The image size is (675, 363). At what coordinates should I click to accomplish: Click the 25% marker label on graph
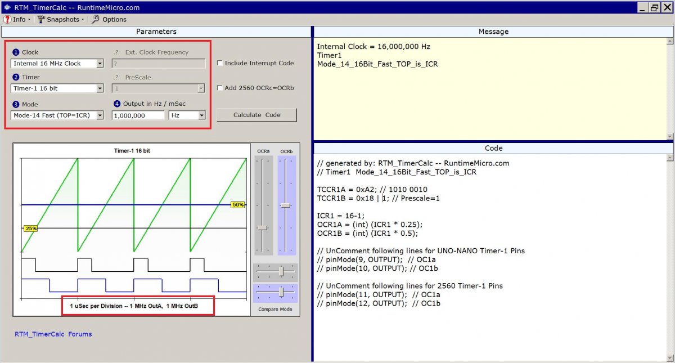coord(30,228)
